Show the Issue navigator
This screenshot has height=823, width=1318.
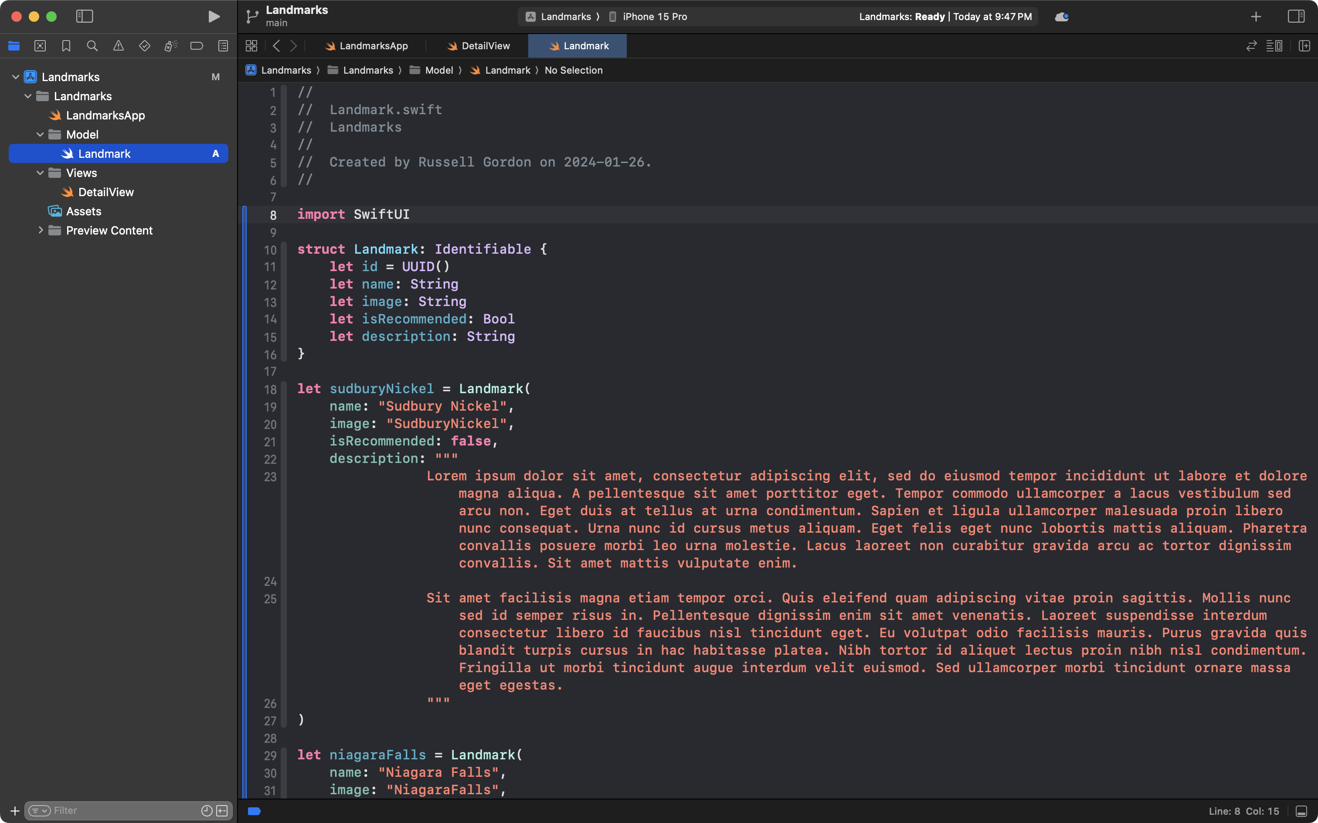[119, 46]
